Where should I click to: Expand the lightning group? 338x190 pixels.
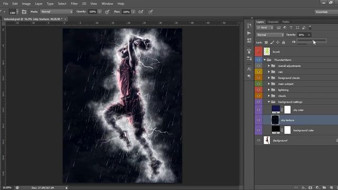(x=269, y=90)
